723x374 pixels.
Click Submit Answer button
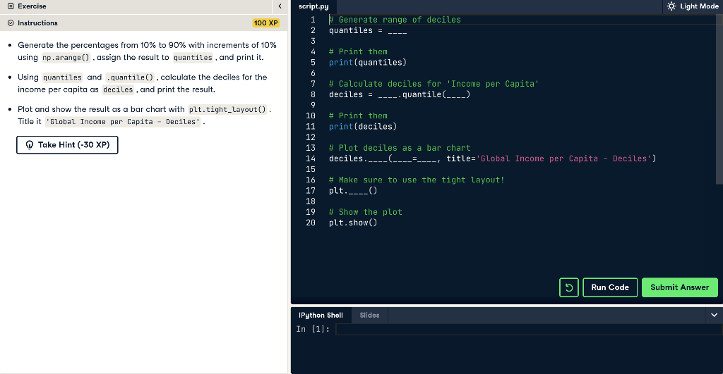pos(680,287)
